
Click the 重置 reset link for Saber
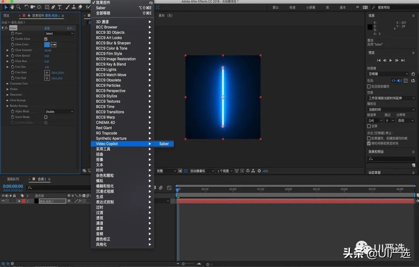coord(47,28)
